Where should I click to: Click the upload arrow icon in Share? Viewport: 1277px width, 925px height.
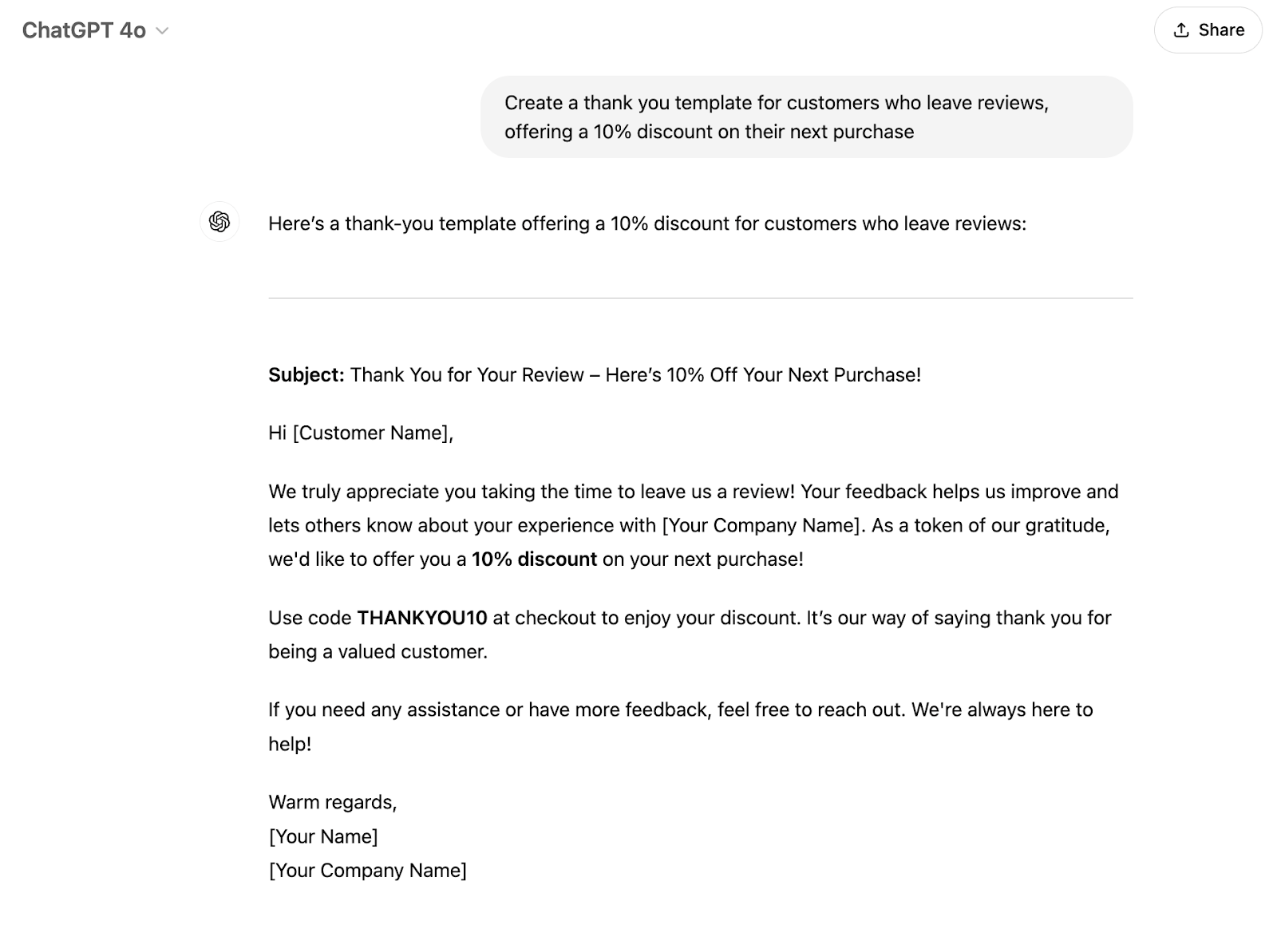pos(1181,30)
